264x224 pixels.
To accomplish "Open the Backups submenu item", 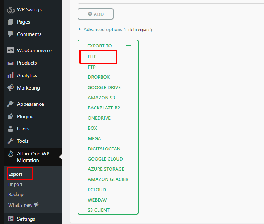I will tap(17, 195).
